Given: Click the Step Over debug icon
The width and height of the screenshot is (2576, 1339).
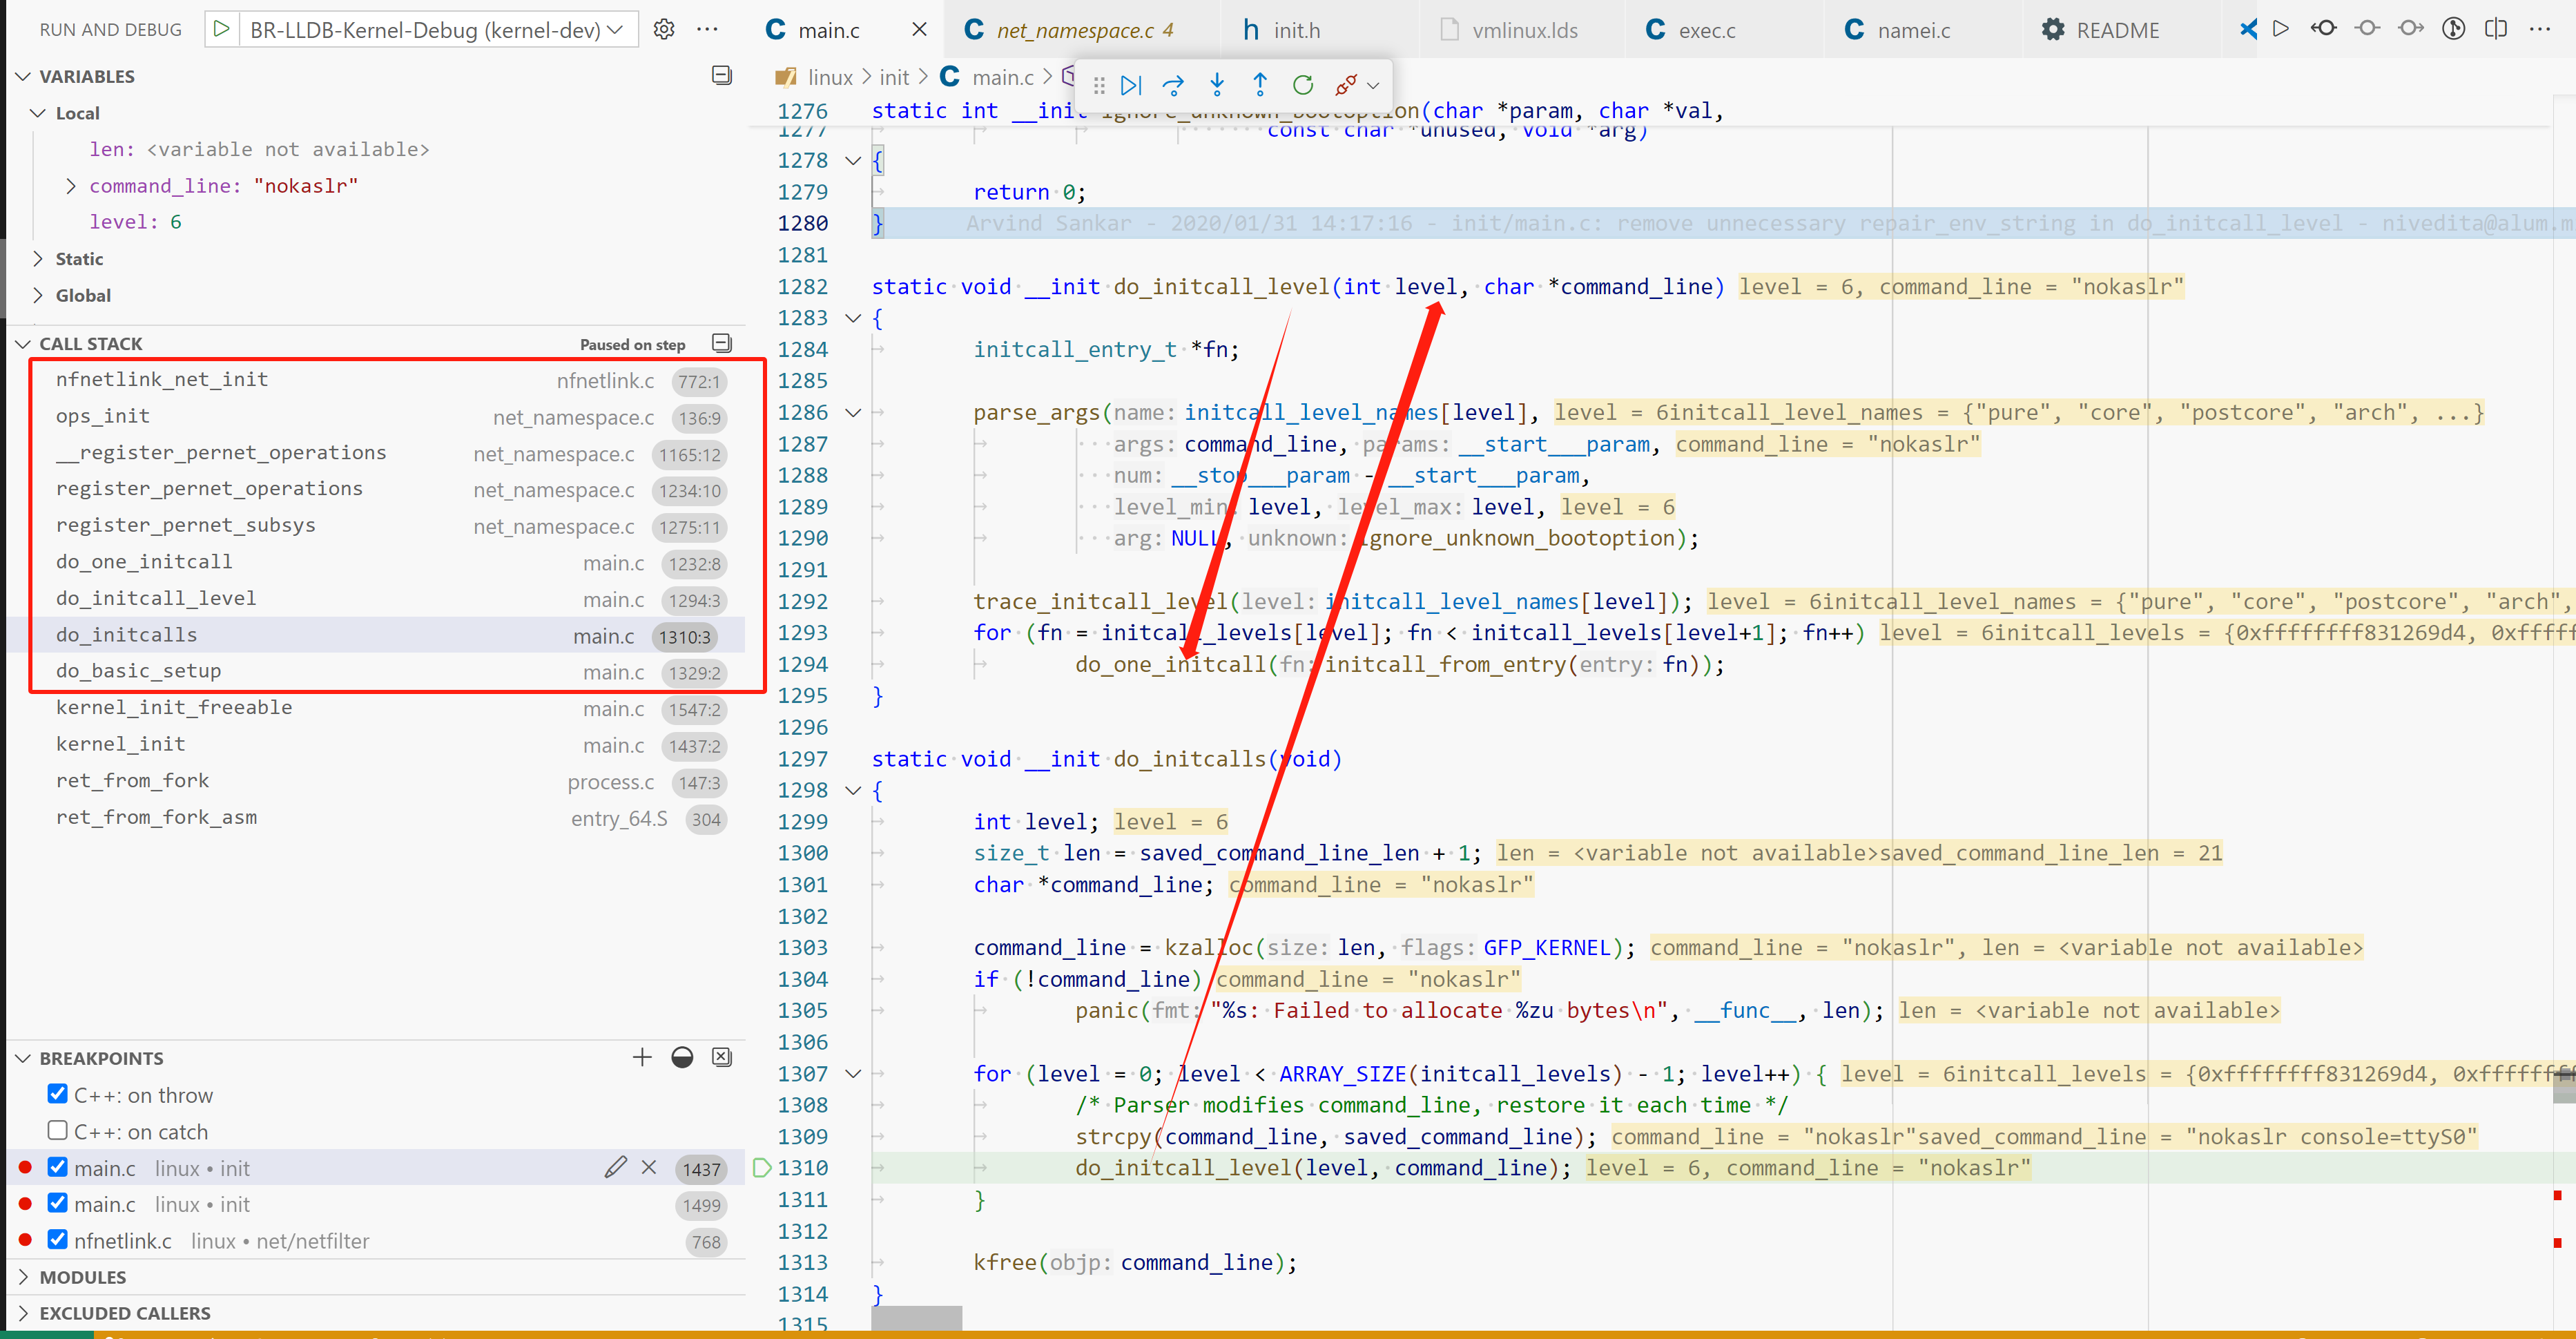Looking at the screenshot, I should 1173,85.
